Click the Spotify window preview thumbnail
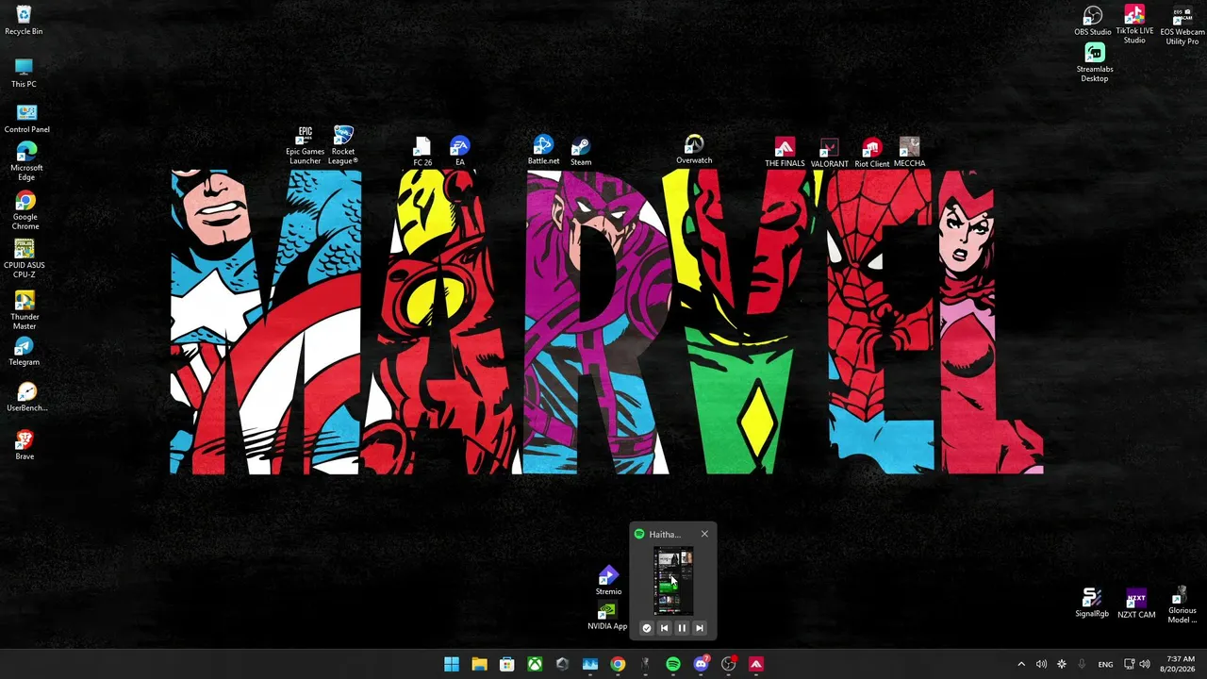This screenshot has width=1207, height=679. point(673,582)
